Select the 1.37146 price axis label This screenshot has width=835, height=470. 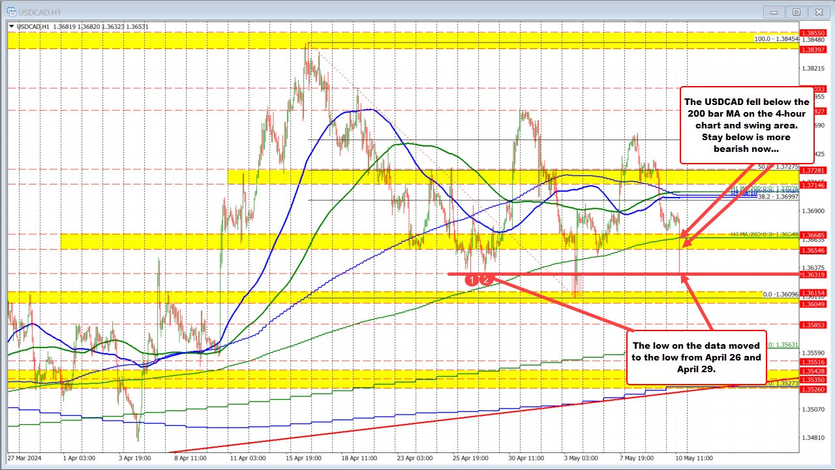815,185
